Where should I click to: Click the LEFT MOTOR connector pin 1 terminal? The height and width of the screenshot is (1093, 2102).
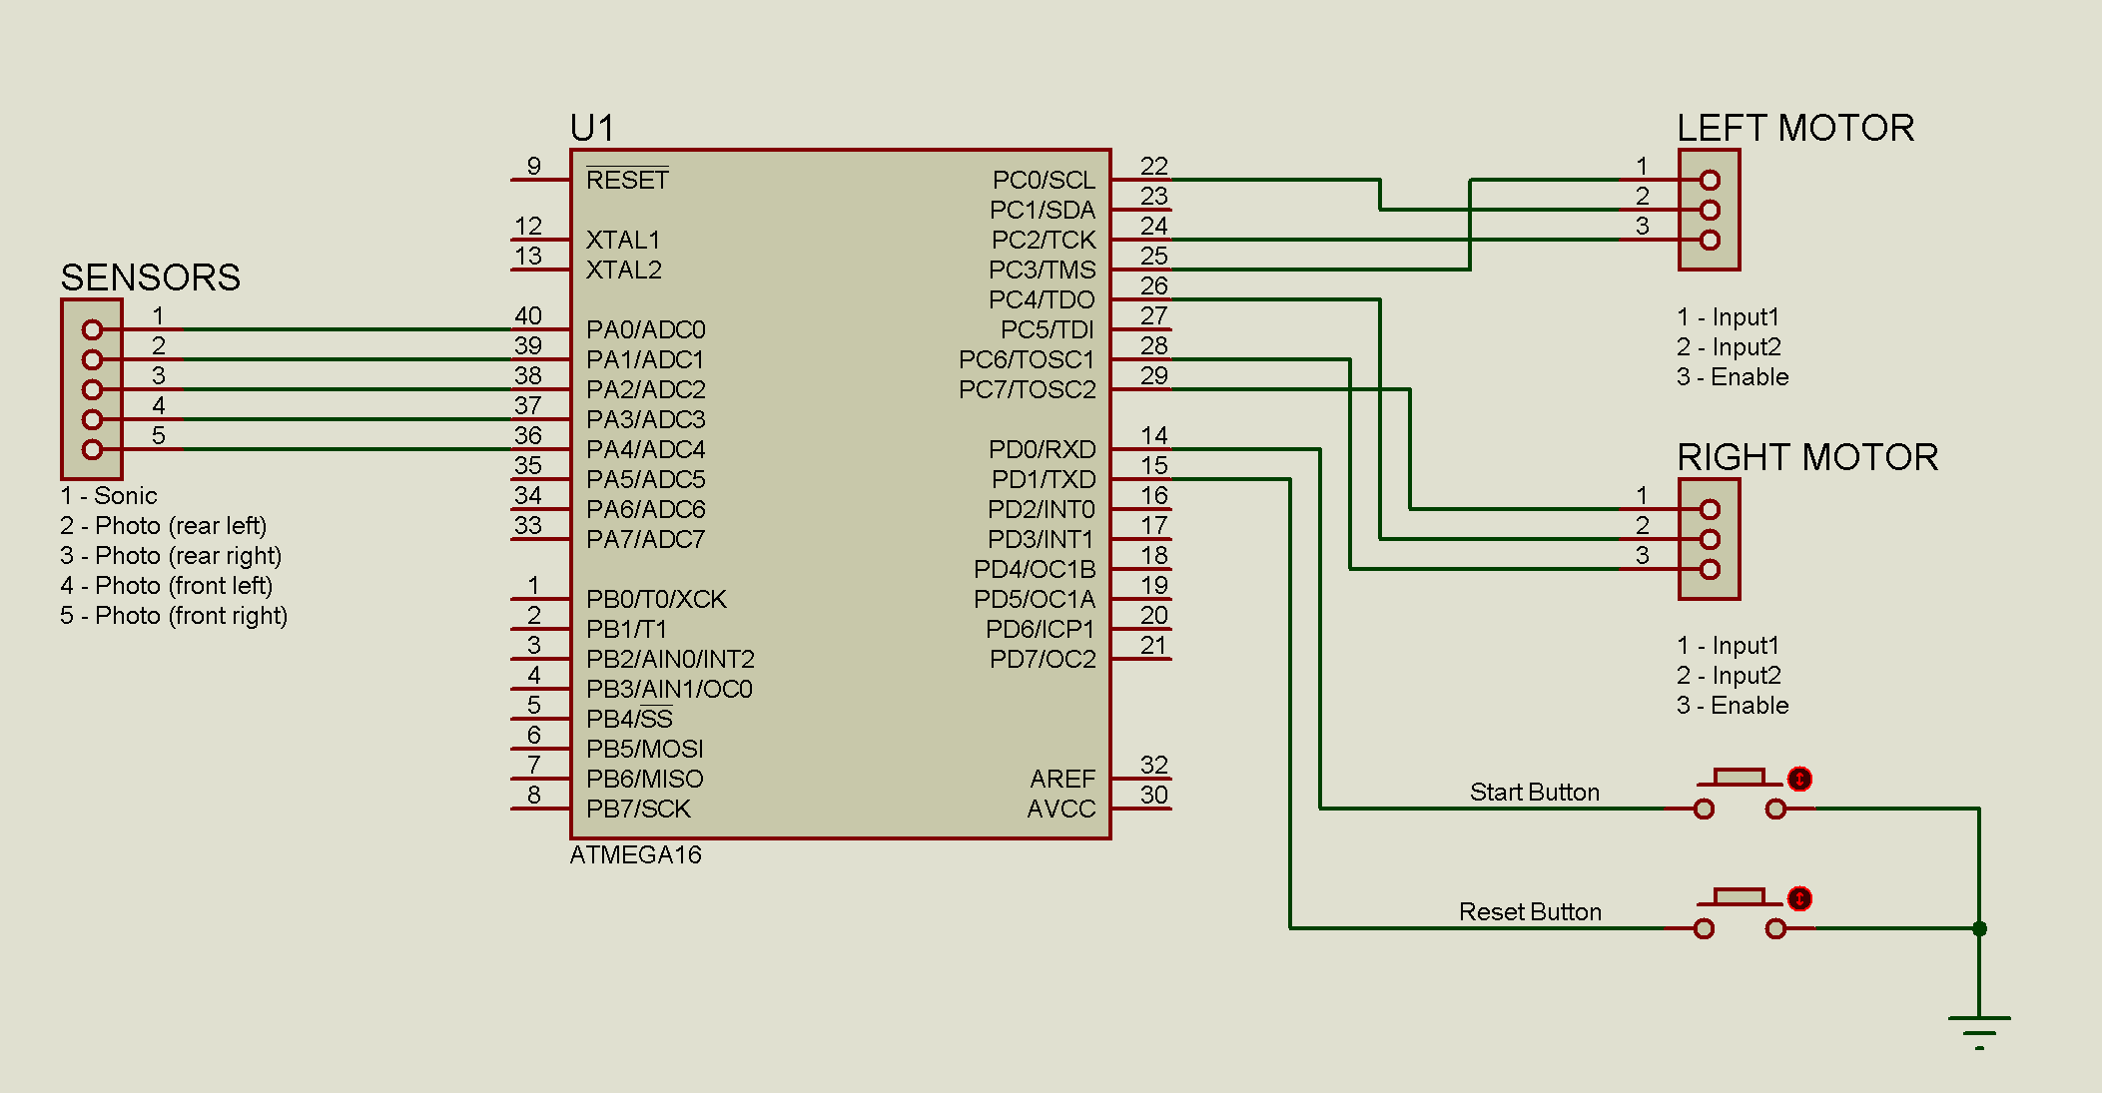coord(1710,180)
